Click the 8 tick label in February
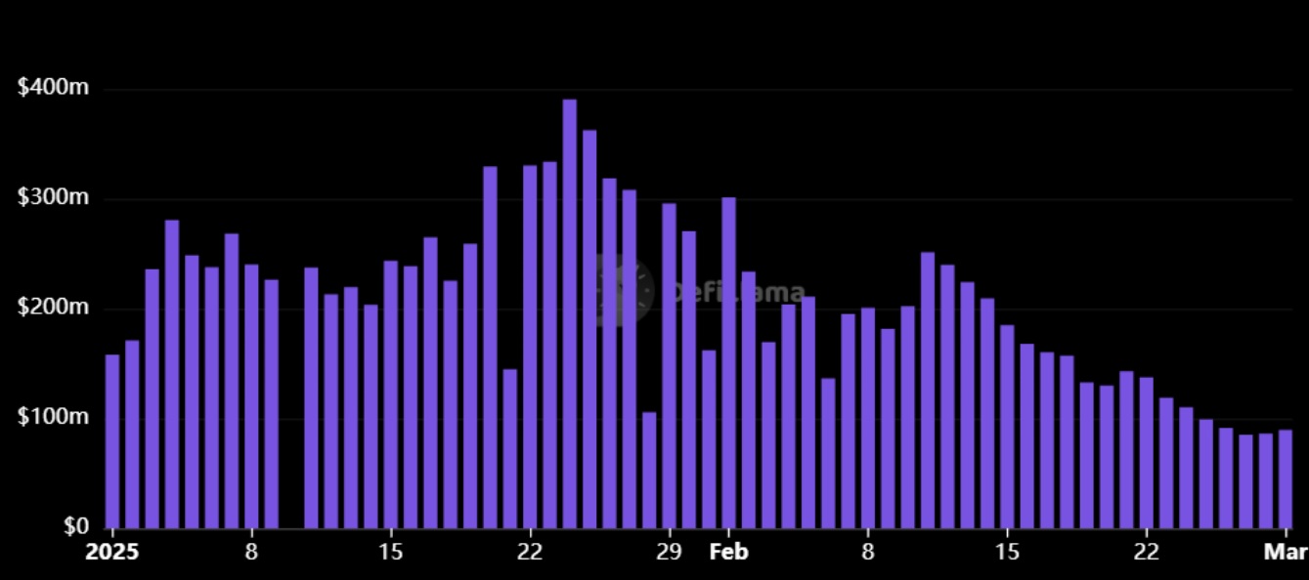Image resolution: width=1309 pixels, height=580 pixels. pos(869,551)
